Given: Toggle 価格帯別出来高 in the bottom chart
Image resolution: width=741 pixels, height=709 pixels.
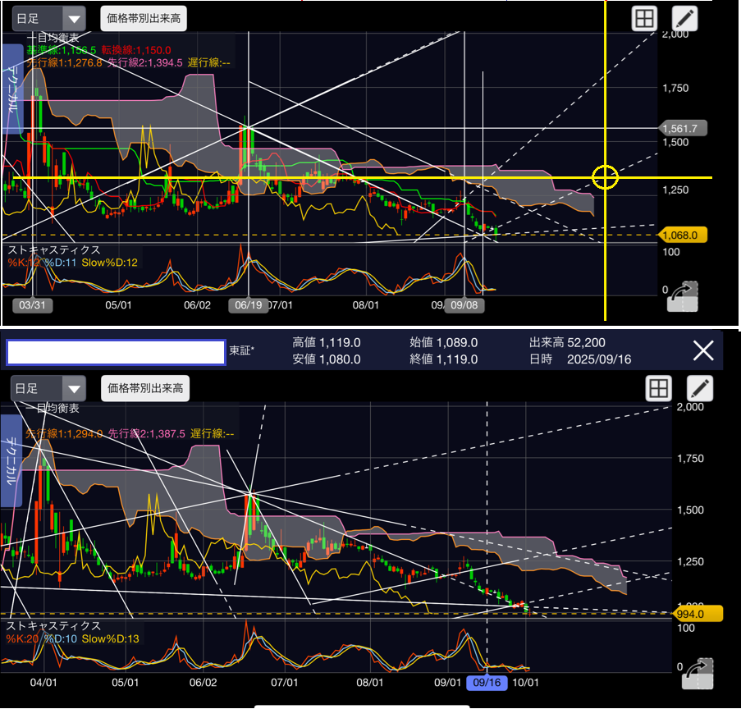Looking at the screenshot, I should (x=144, y=387).
